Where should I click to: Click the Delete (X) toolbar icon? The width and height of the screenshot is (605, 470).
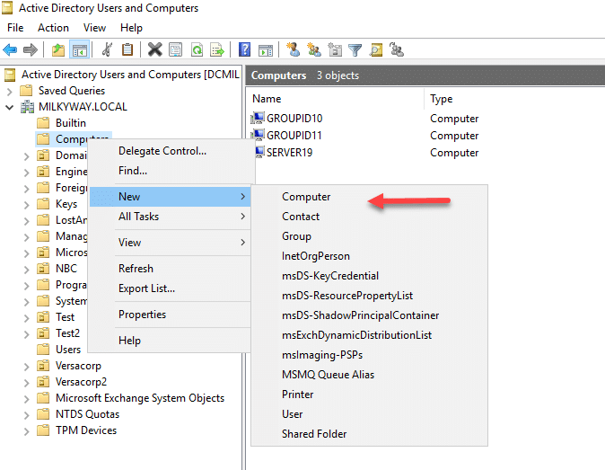154,49
